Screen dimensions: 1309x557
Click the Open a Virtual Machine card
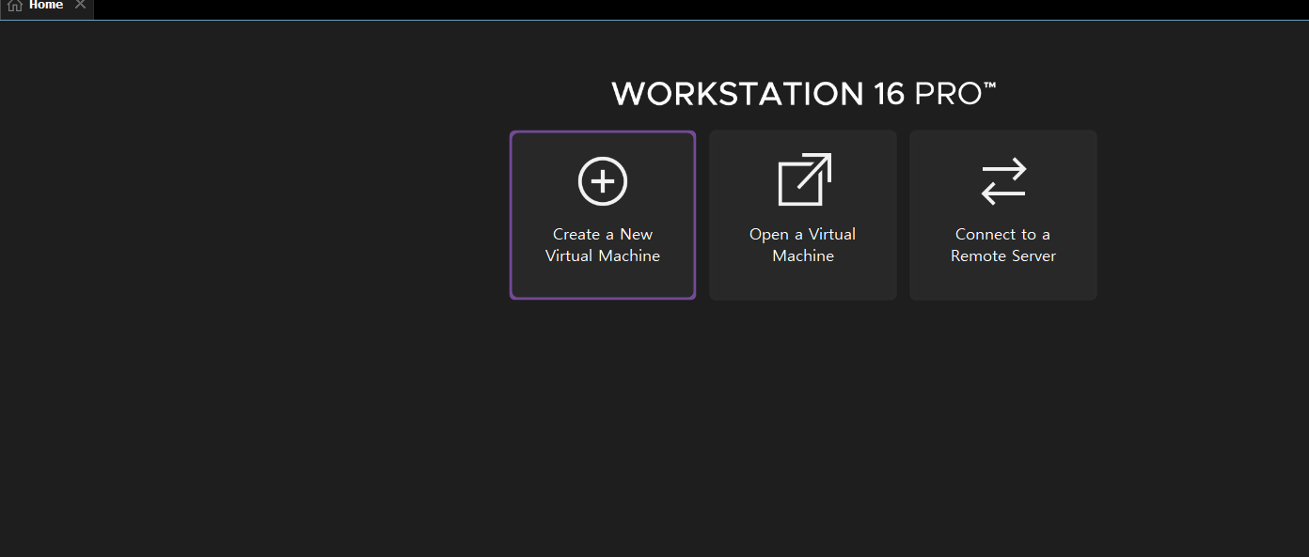[x=803, y=215]
